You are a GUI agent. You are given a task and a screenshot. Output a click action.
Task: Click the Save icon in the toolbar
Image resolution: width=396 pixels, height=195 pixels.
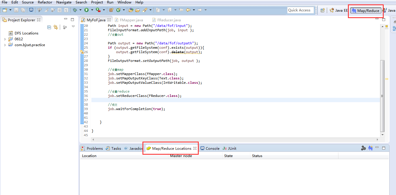click(x=16, y=10)
